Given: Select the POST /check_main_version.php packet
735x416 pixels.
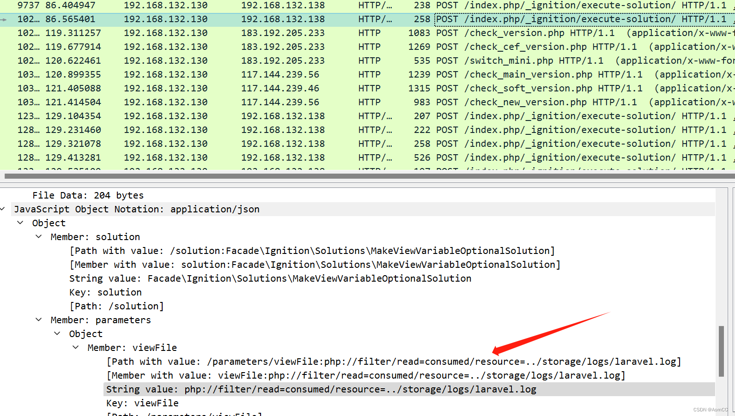Looking at the screenshot, I should click(x=367, y=75).
